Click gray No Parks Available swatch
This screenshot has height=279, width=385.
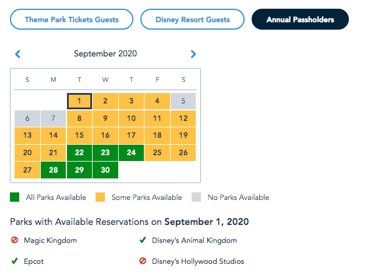pos(196,197)
